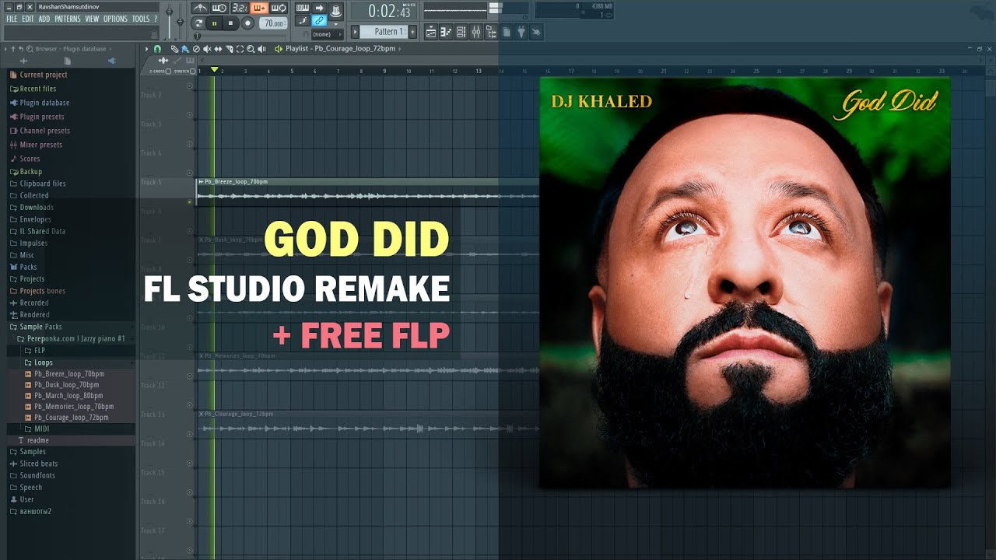
Task: Open the ADD menu
Action: [44, 19]
